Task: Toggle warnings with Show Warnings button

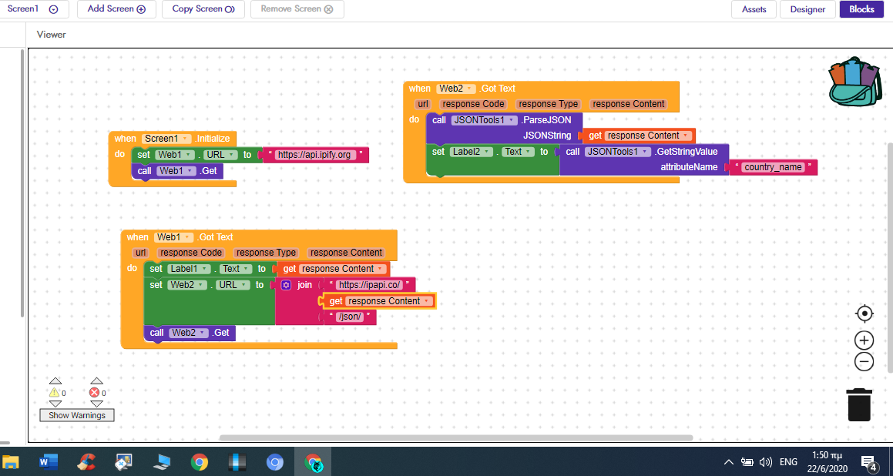Action: tap(76, 415)
